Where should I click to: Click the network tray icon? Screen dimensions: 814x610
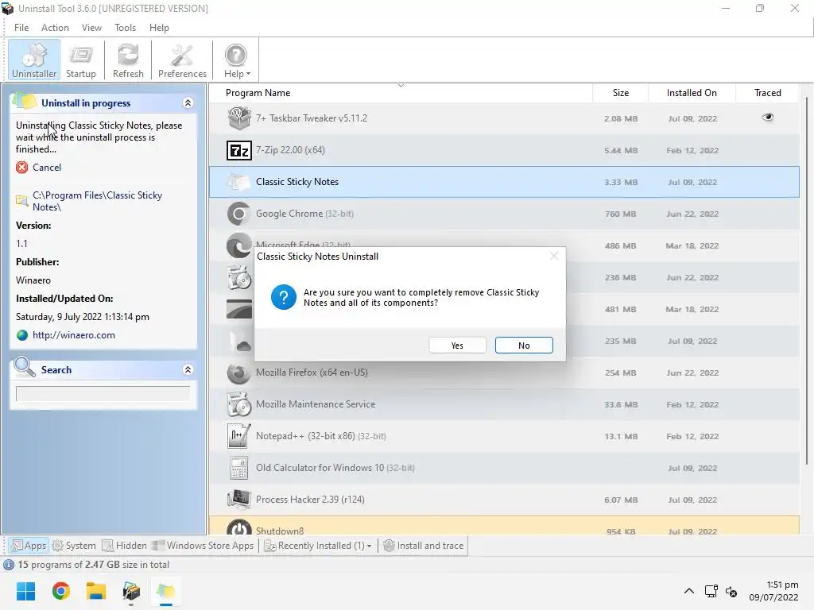point(711,591)
